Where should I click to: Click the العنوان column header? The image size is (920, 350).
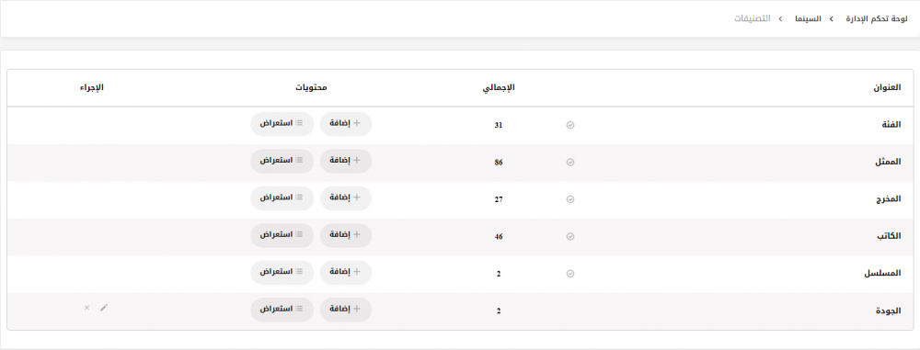887,87
